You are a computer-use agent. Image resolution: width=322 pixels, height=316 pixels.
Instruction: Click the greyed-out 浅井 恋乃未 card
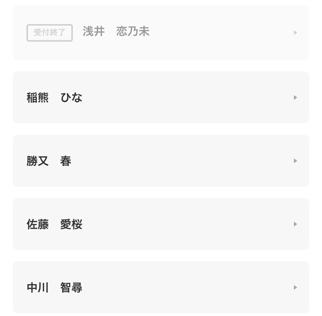point(161,32)
